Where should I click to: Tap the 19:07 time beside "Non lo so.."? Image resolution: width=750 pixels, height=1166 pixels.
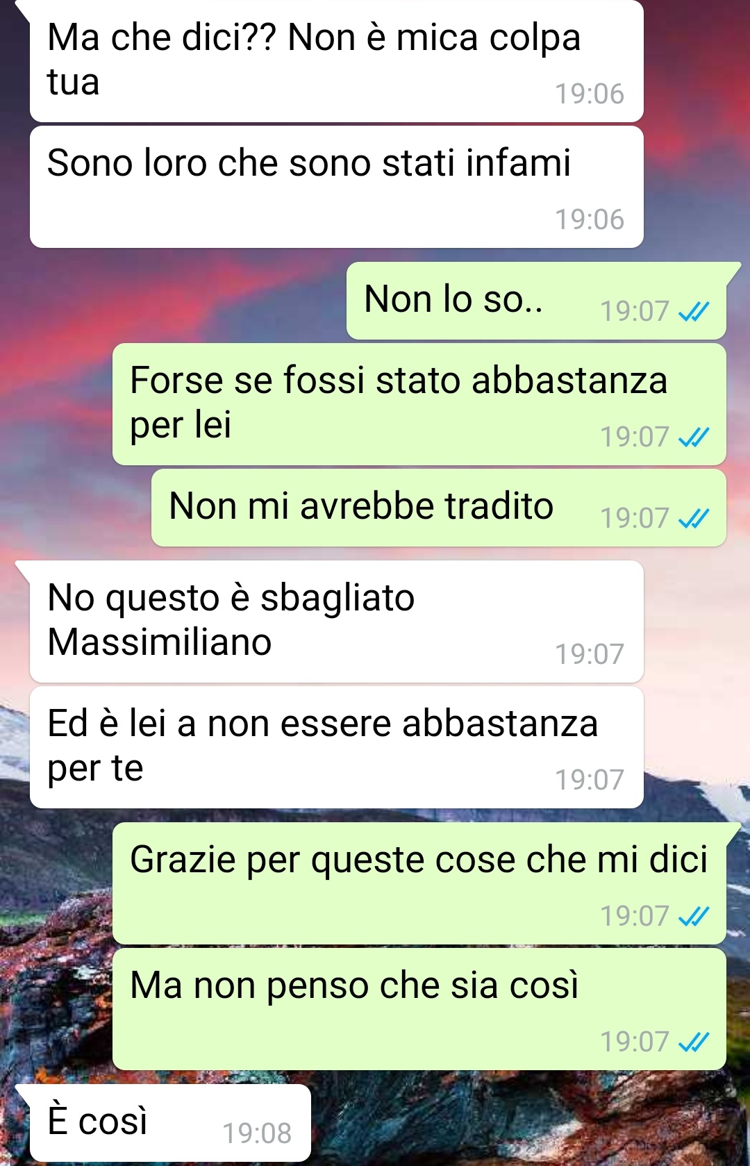[635, 312]
